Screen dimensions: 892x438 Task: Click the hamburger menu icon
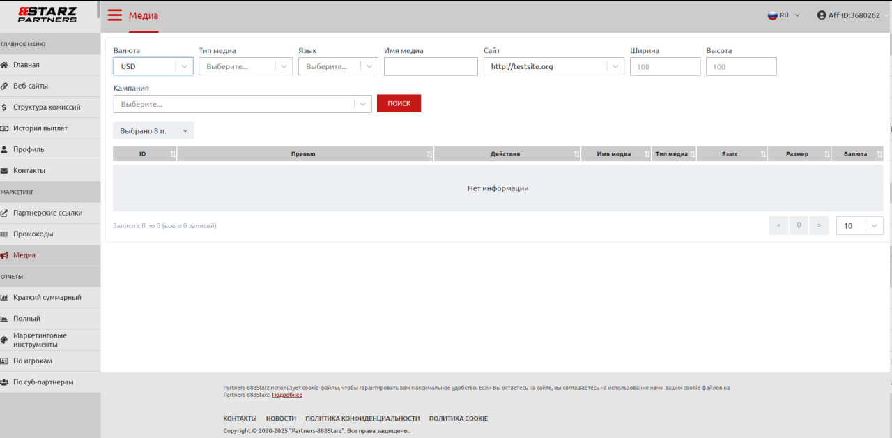point(114,15)
